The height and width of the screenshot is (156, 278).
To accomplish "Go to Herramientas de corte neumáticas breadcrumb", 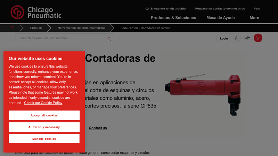I will (x=81, y=28).
